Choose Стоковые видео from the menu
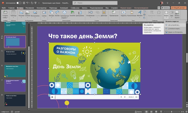 click(174, 28)
